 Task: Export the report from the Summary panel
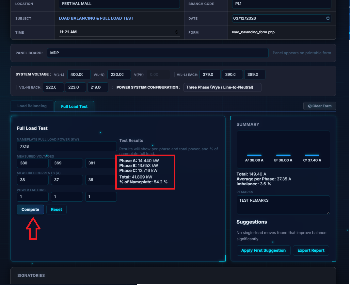coord(311,250)
